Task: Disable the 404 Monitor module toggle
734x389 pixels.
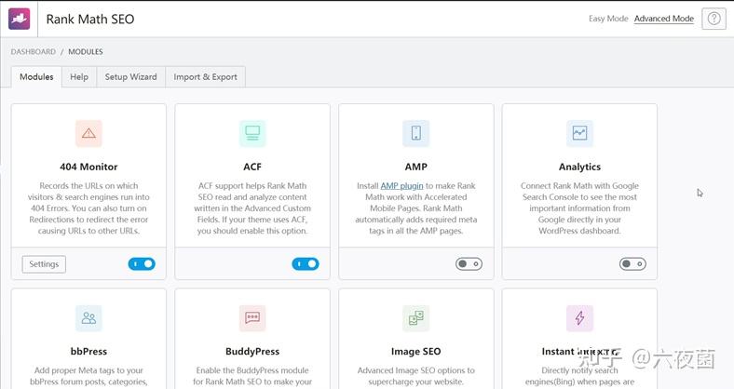Action: [x=142, y=264]
